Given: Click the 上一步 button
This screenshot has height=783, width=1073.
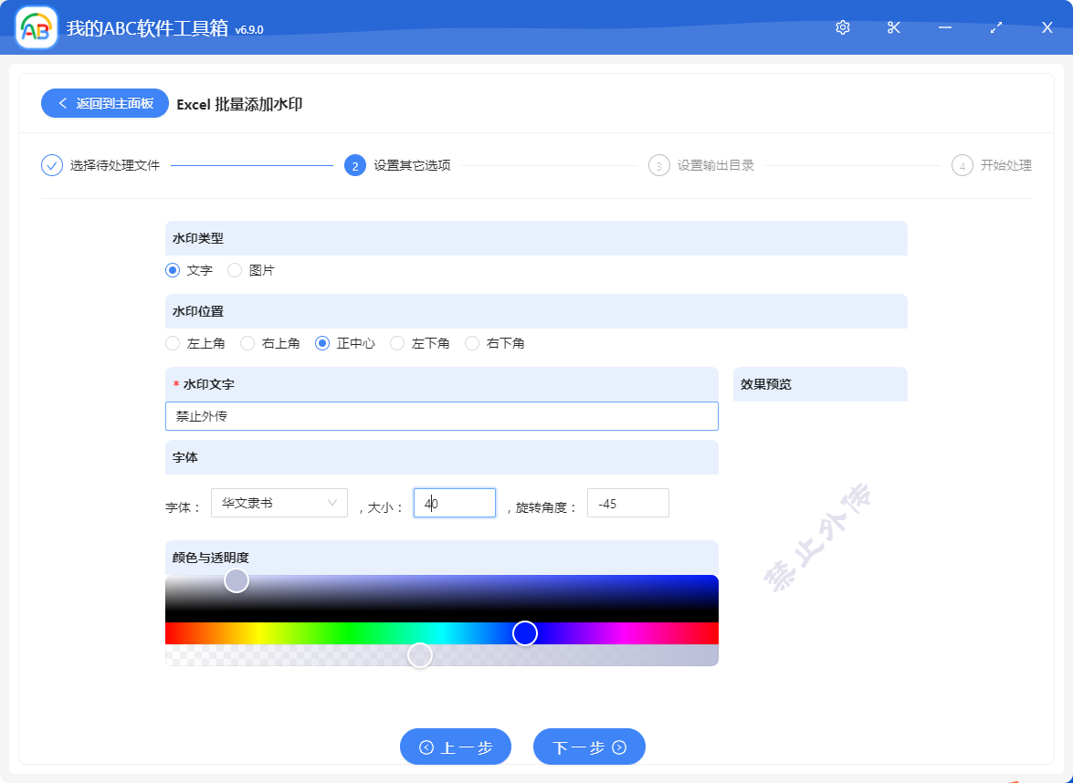Looking at the screenshot, I should 456,746.
